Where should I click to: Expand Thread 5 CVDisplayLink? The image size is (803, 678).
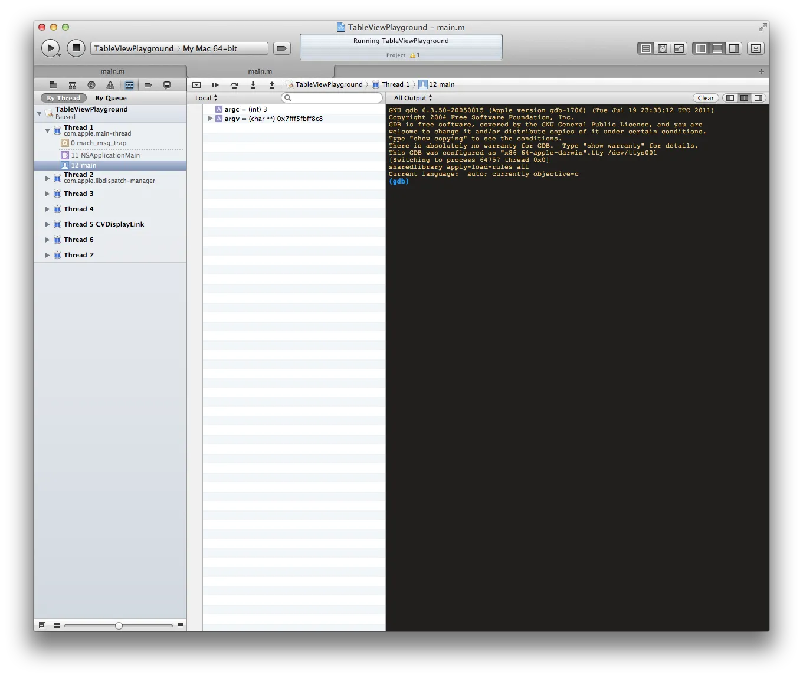point(47,224)
